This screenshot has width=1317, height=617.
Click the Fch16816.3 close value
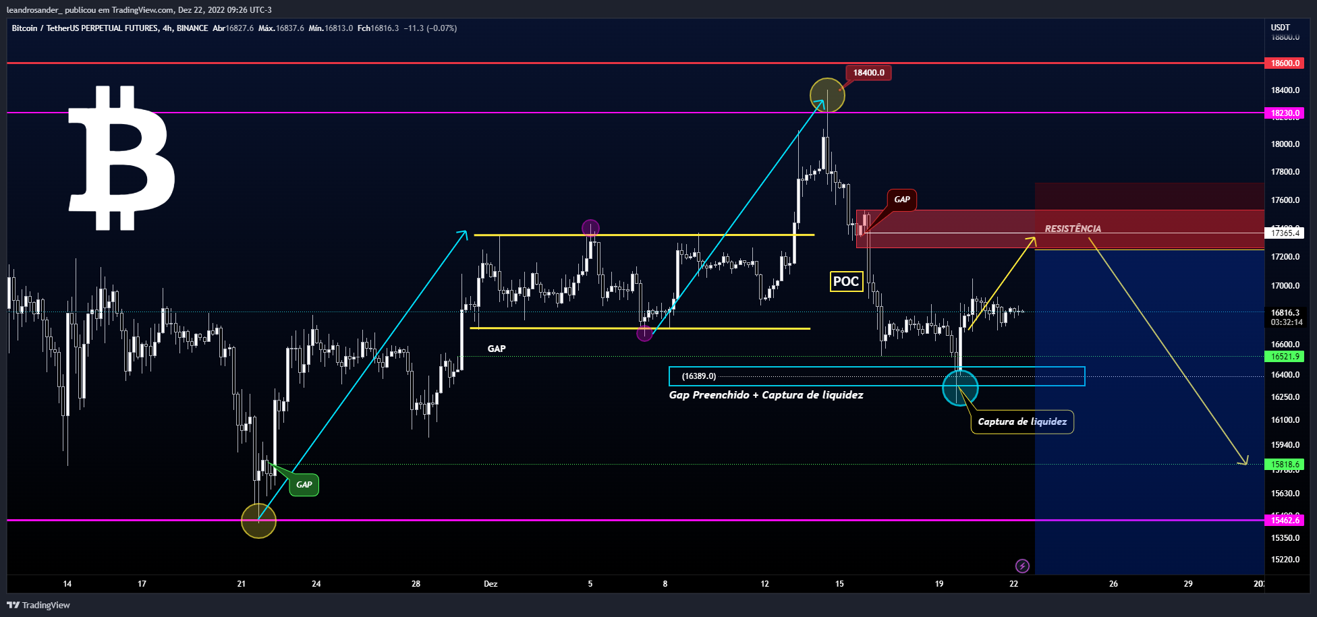pyautogui.click(x=378, y=28)
